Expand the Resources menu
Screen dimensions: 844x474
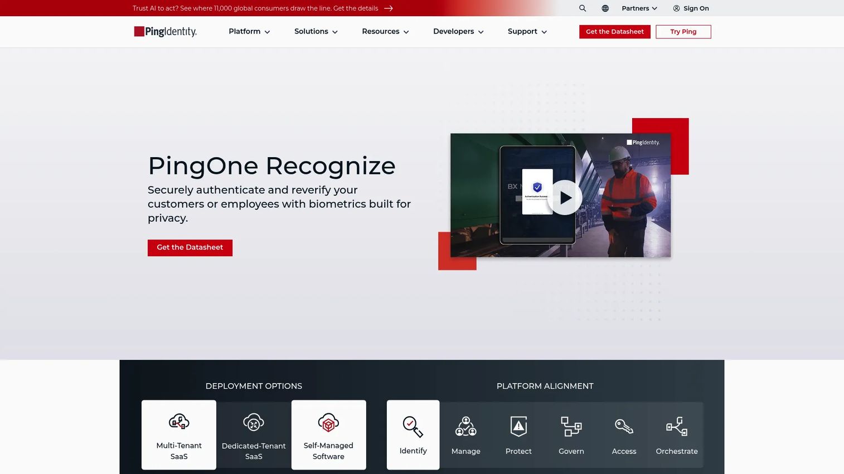coord(385,32)
